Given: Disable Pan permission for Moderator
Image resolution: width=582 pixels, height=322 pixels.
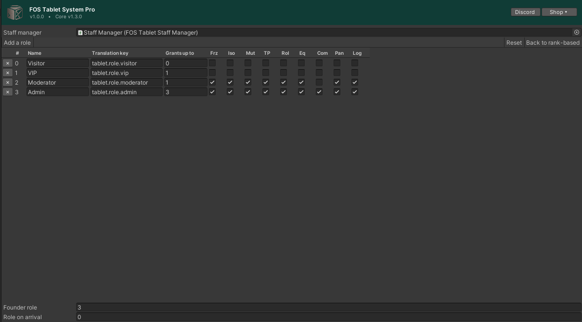Looking at the screenshot, I should click(x=337, y=82).
